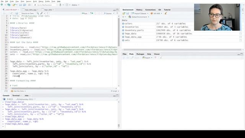Click the Save All documents icon
This screenshot has height=138, width=245.
click(24, 5)
